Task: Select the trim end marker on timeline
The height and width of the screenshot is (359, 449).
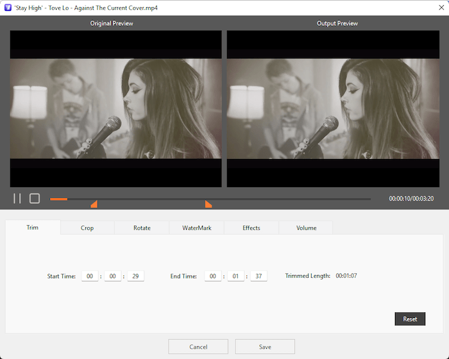Action: (x=208, y=204)
